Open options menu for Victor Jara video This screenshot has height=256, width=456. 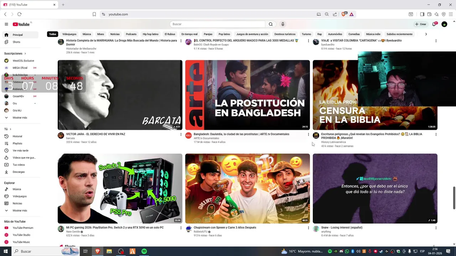(181, 134)
